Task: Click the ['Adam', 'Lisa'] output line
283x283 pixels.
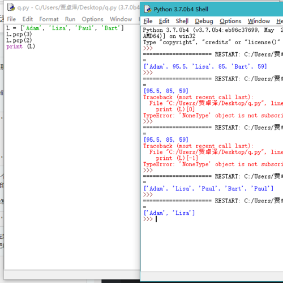Action: (x=169, y=213)
